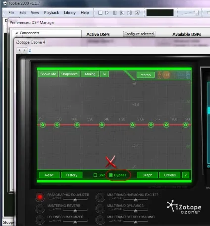
Task: Toggle Active switch under Paragraphic Equalizer
Action: [55, 198]
